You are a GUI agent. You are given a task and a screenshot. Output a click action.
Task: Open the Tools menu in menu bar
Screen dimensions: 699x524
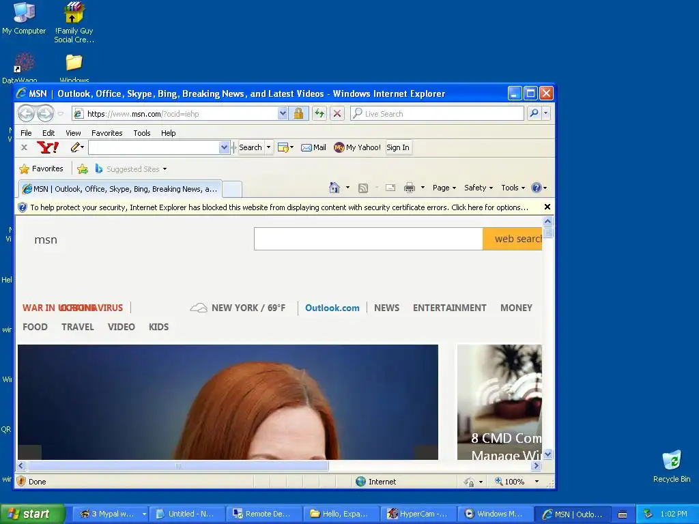pyautogui.click(x=142, y=133)
